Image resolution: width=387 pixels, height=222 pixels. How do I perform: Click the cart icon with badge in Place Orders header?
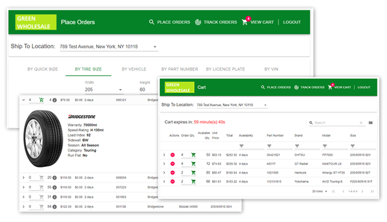245,22
